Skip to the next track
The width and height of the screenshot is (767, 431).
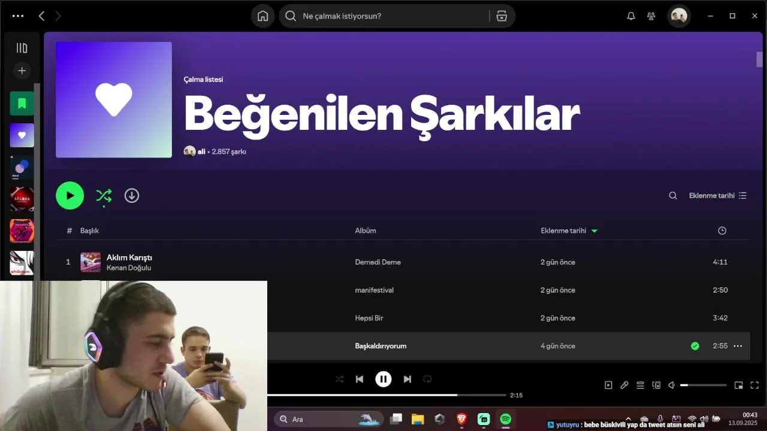tap(407, 379)
